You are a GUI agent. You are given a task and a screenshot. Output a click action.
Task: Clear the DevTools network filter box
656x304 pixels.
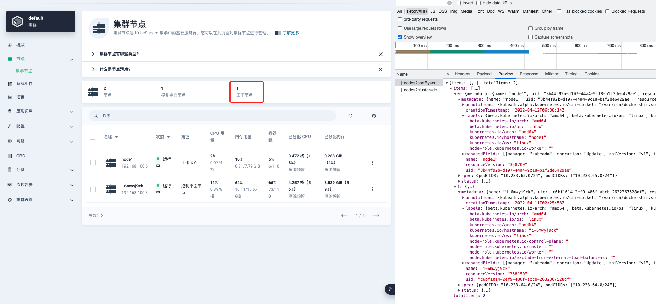pos(449,3)
